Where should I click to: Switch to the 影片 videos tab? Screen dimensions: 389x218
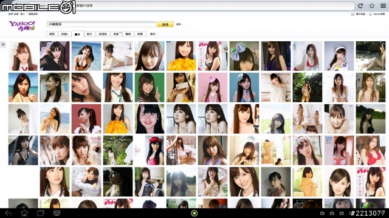pos(90,34)
